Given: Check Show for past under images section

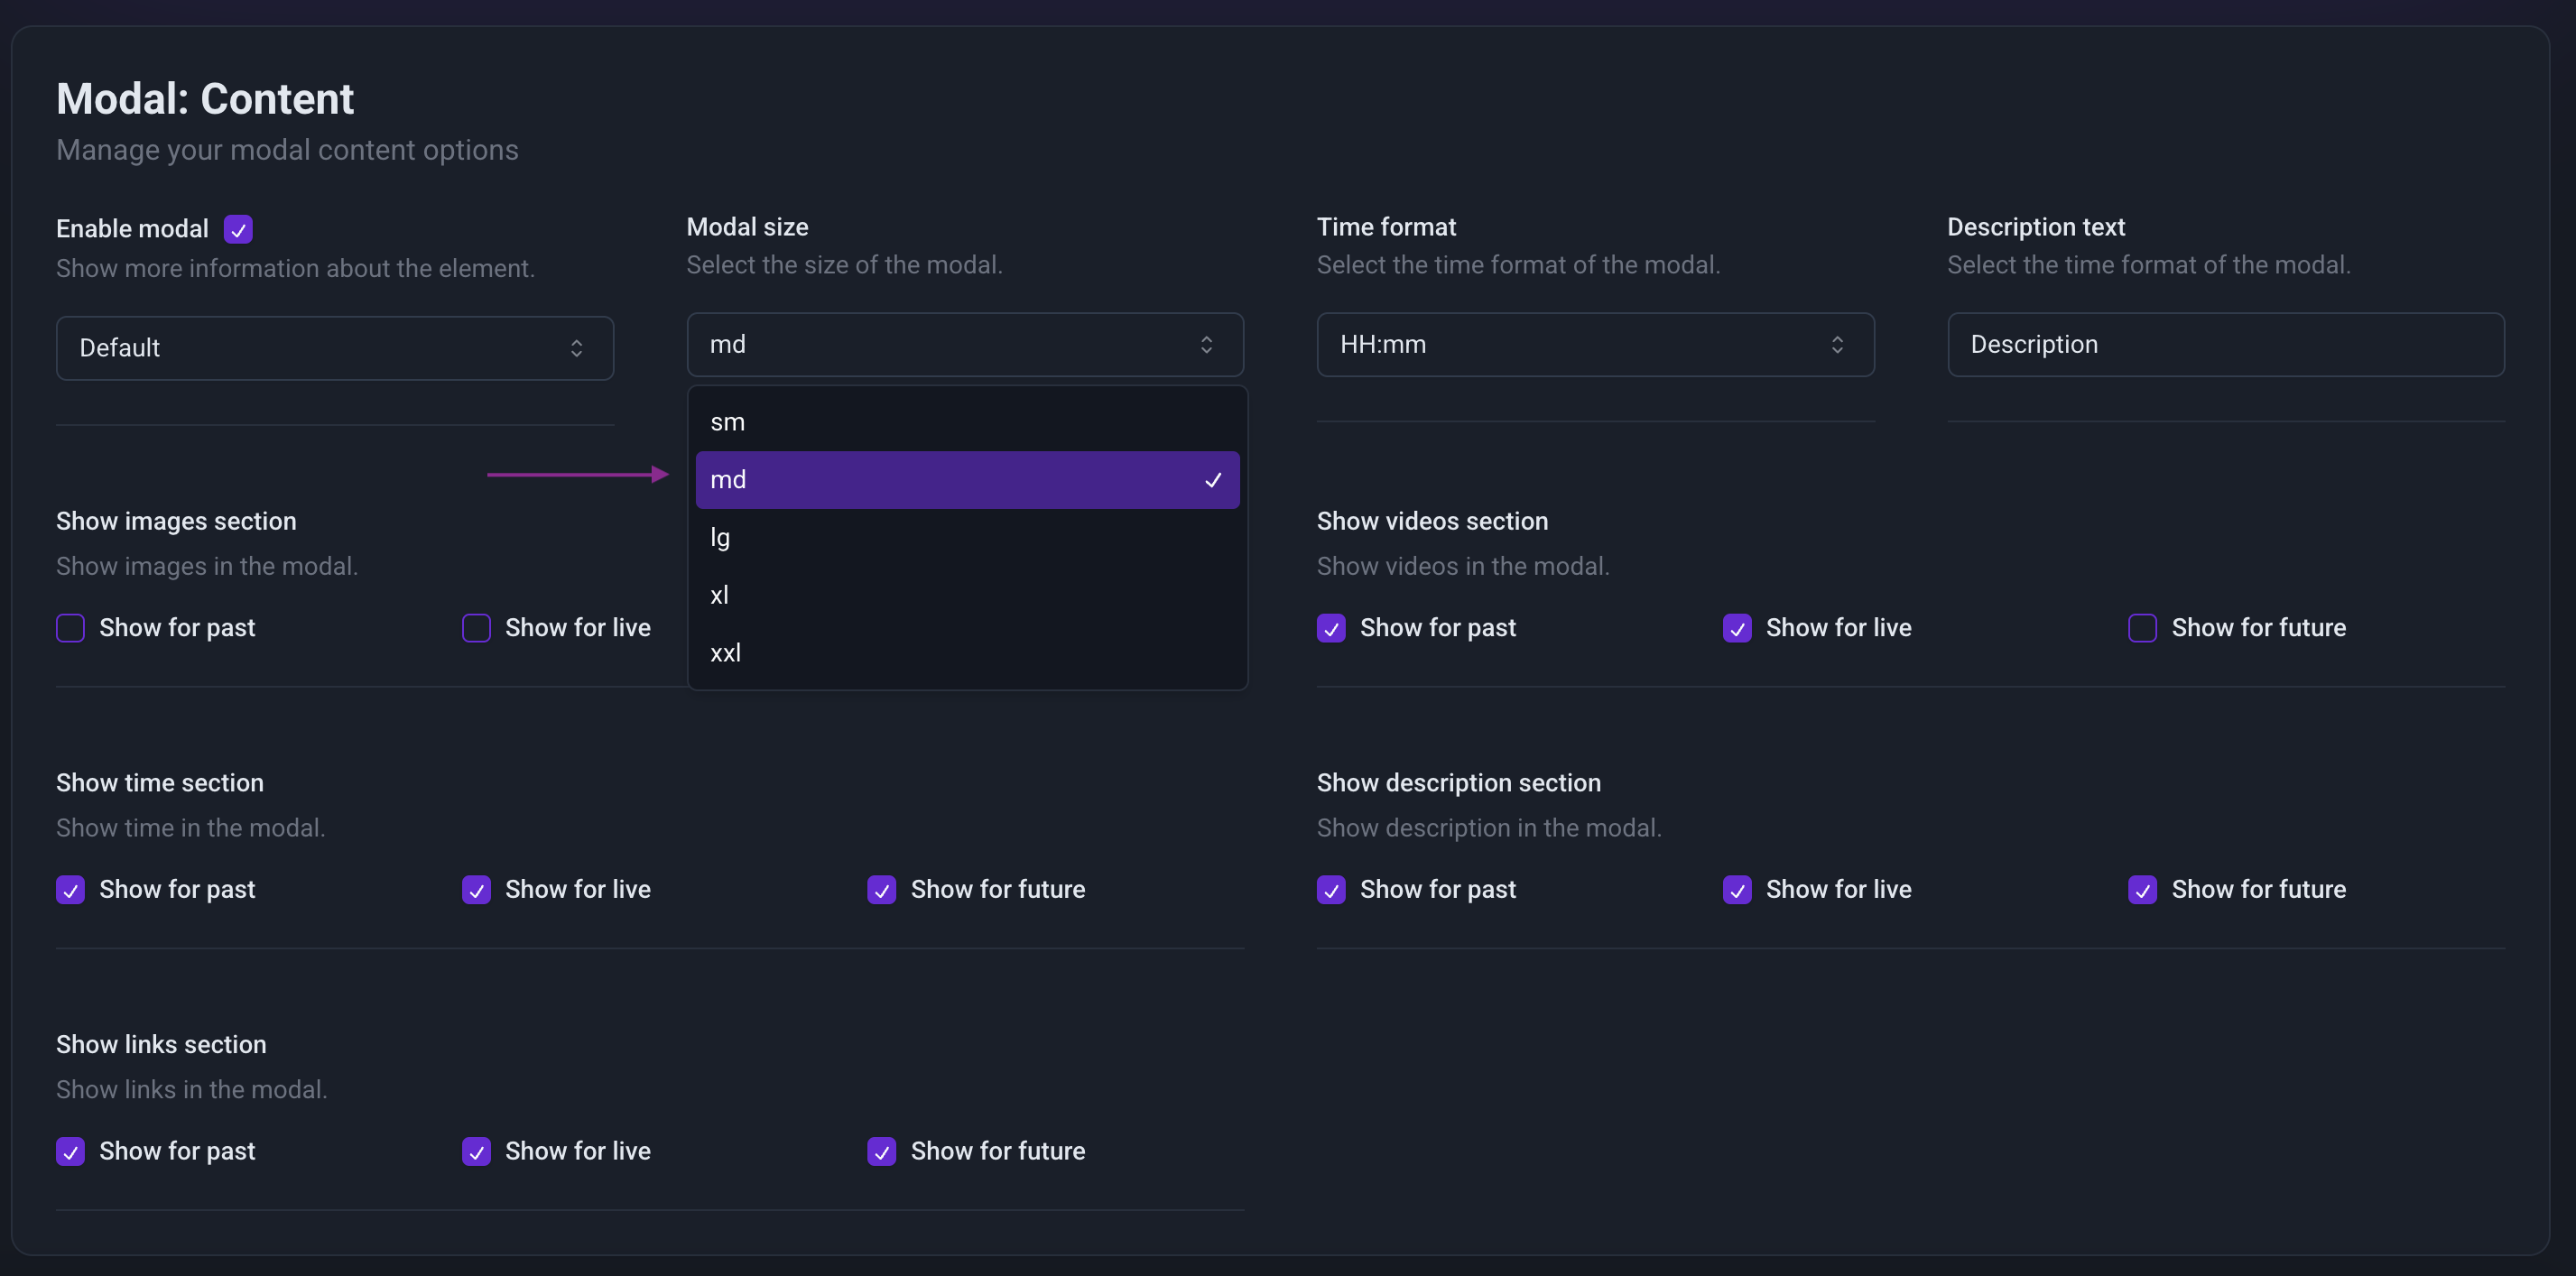Looking at the screenshot, I should (x=70, y=628).
